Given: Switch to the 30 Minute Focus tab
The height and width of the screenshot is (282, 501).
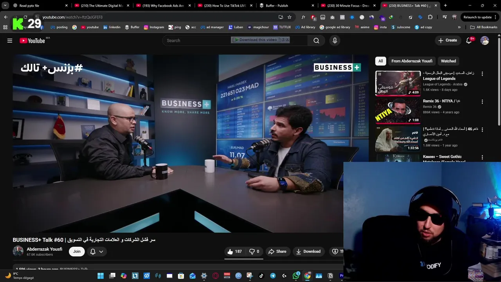Looking at the screenshot, I should 348,5.
